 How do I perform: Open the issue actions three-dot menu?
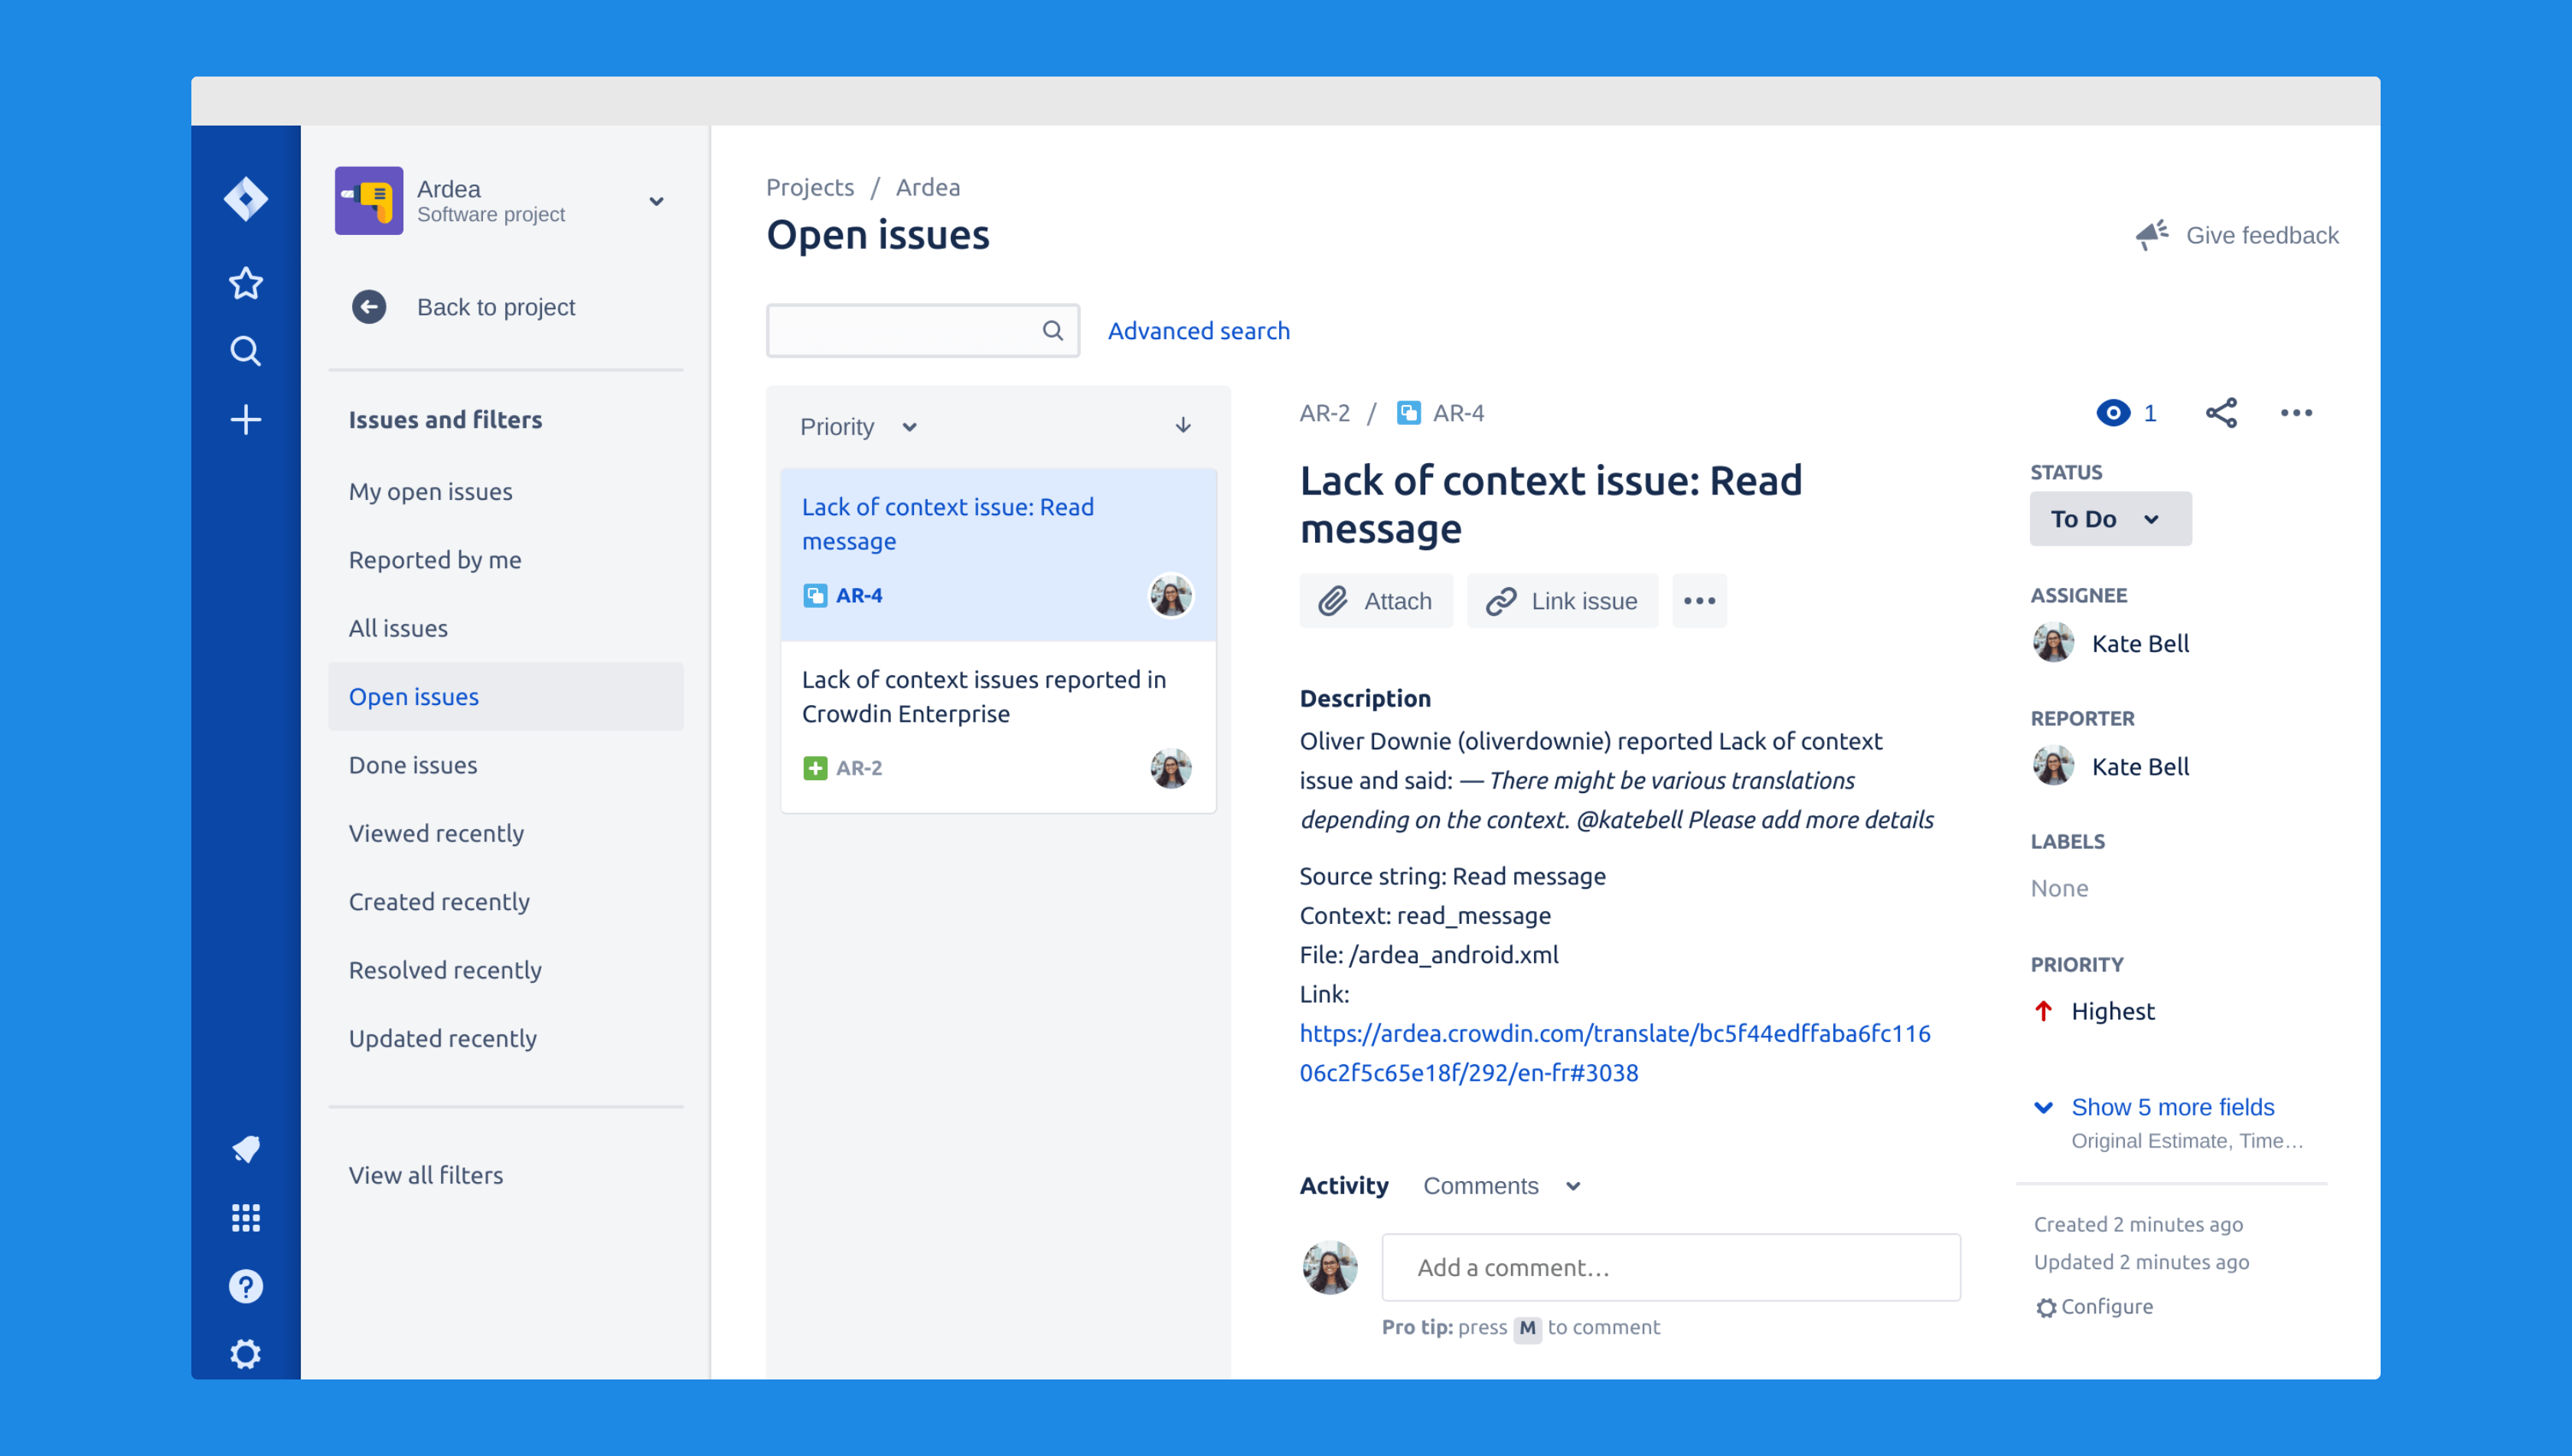pyautogui.click(x=2296, y=413)
